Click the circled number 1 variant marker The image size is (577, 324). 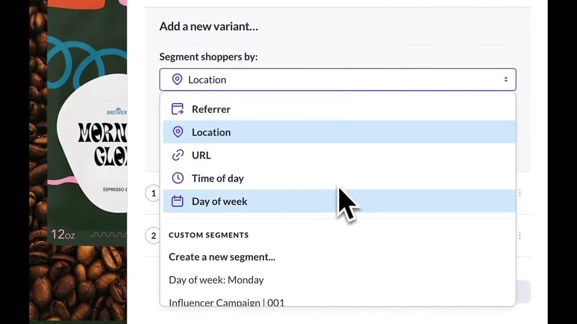(153, 193)
